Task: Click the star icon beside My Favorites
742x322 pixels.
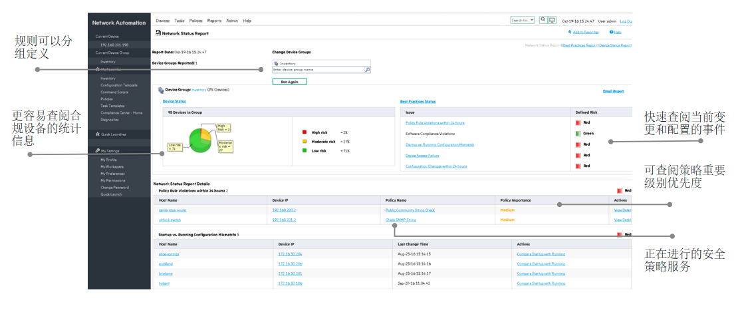Action: point(97,69)
